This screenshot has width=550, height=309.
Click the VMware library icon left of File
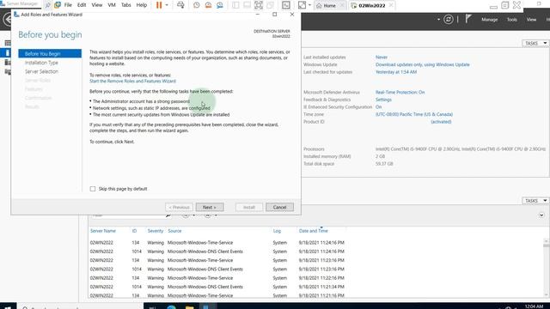[58, 5]
